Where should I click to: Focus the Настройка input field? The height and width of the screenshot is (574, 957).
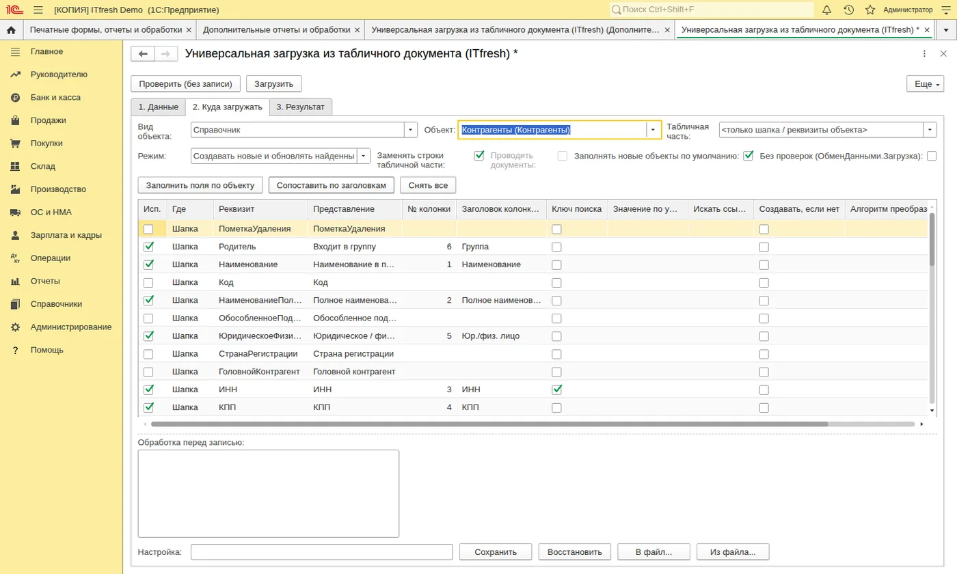tap(321, 552)
